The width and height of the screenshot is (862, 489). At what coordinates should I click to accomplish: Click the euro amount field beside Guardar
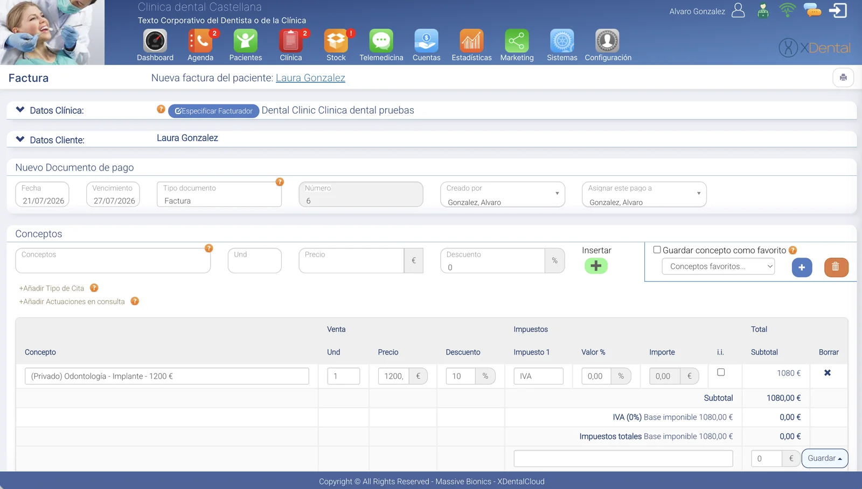pos(766,458)
